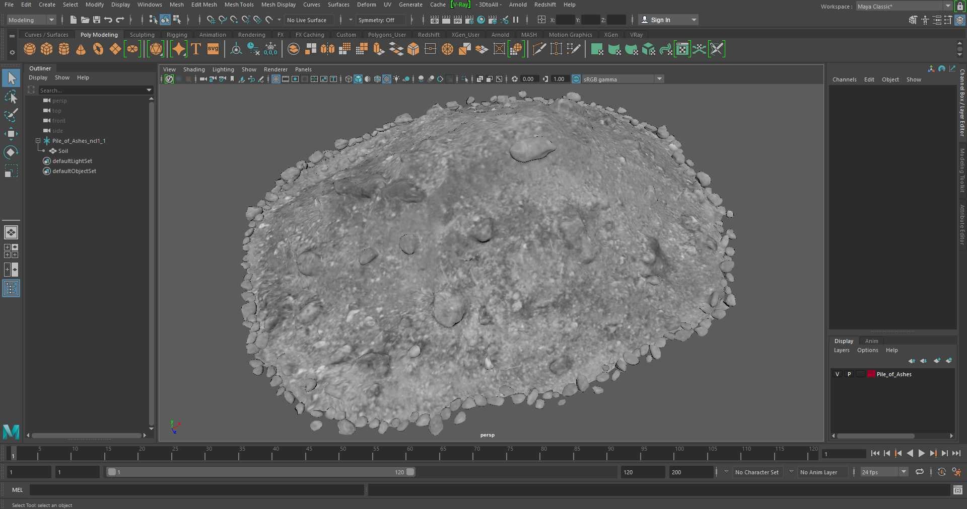The height and width of the screenshot is (509, 967).
Task: Open the UV Editor from the shelf
Action: [x=682, y=49]
